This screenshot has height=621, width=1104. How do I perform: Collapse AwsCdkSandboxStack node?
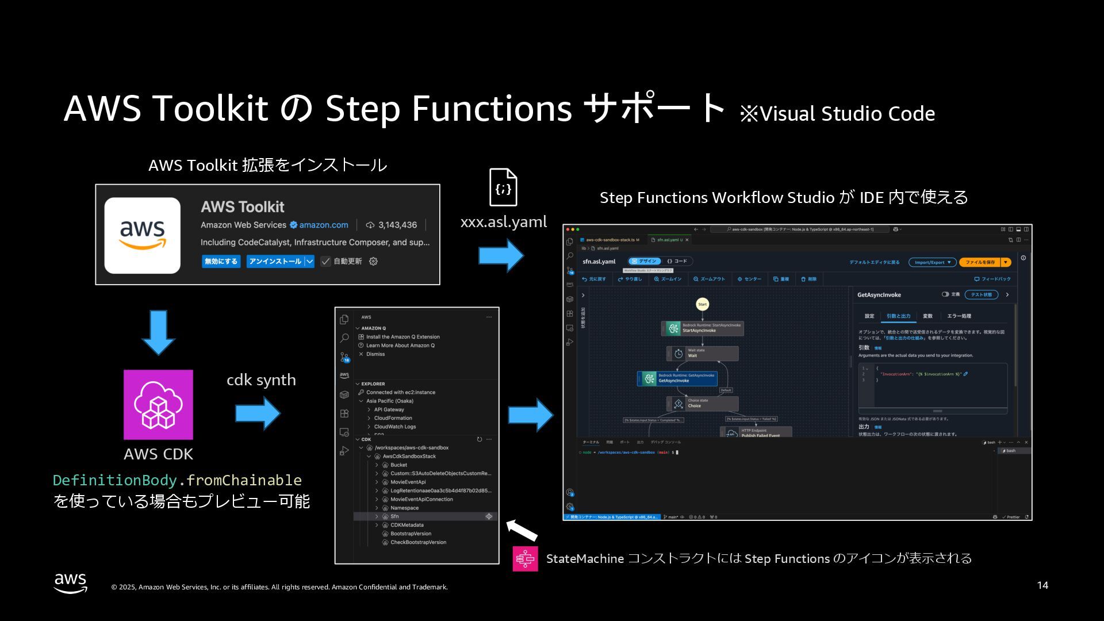click(369, 456)
